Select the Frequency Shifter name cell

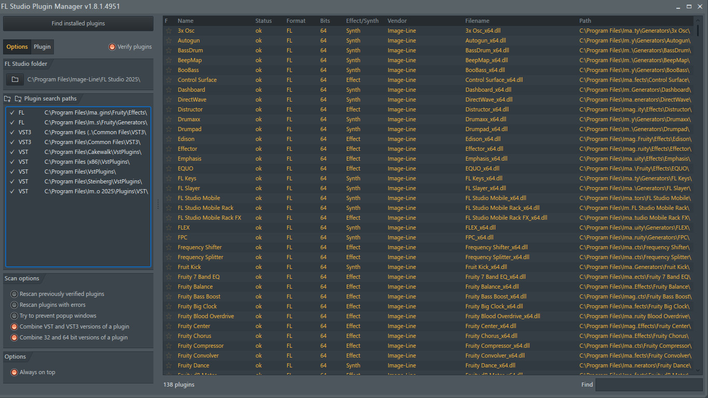[x=200, y=247]
